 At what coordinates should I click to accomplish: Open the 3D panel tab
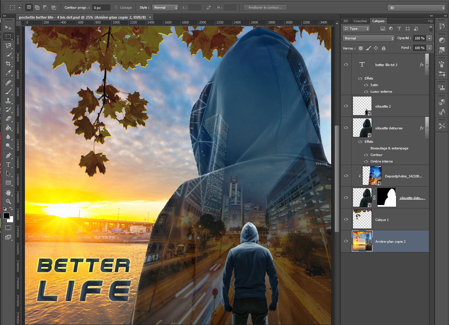[x=345, y=21]
